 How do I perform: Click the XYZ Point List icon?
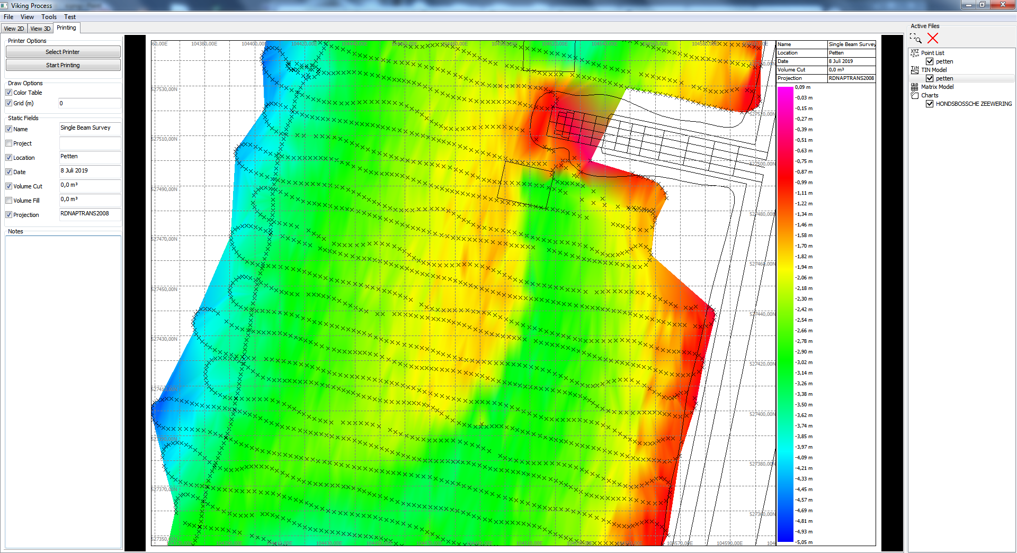tap(915, 53)
